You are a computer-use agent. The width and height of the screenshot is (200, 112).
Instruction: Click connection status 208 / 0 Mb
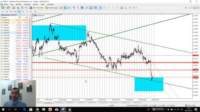point(190,105)
